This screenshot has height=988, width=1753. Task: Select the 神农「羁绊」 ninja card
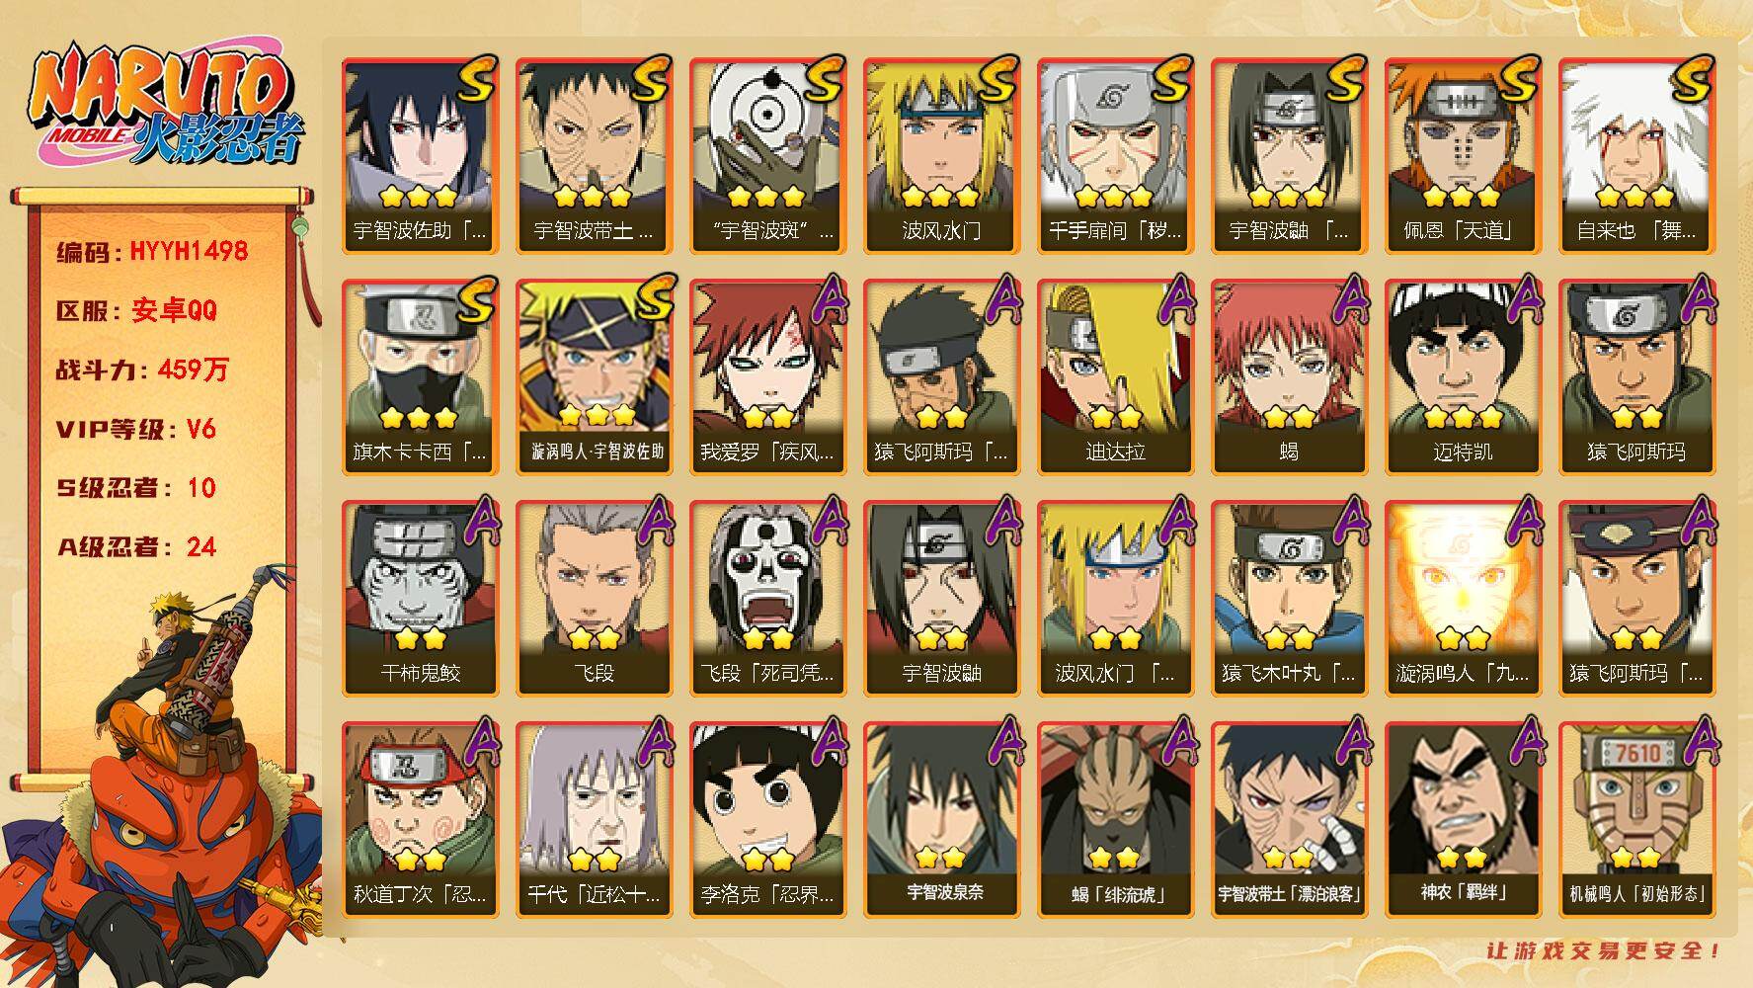point(1464,820)
